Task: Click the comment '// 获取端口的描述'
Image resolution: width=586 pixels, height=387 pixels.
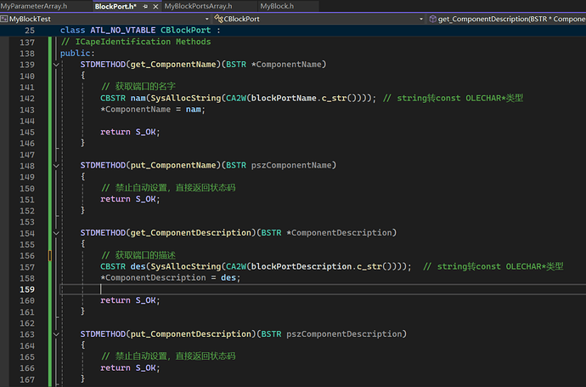Action: pyautogui.click(x=138, y=255)
